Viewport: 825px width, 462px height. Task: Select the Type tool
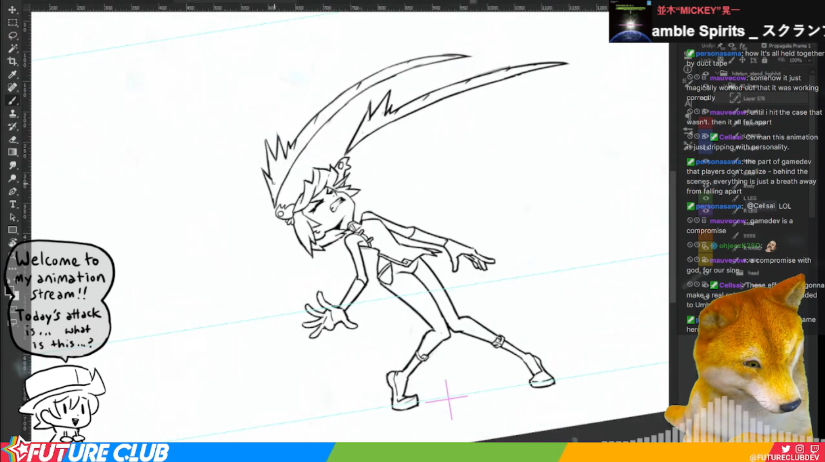coord(13,204)
